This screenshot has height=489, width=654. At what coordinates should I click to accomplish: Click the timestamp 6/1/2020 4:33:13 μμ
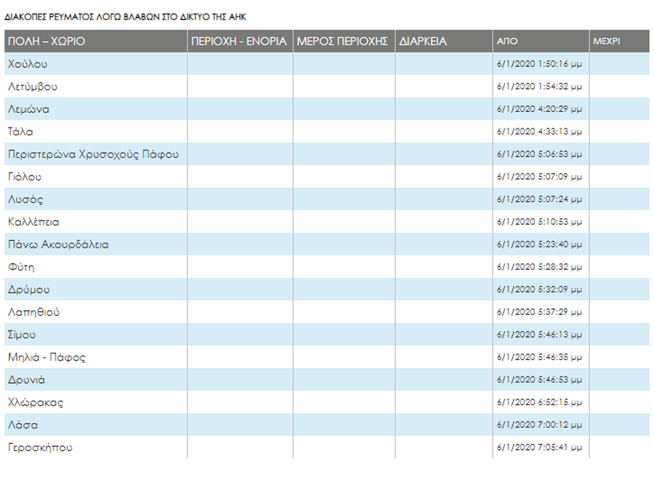coord(539,131)
